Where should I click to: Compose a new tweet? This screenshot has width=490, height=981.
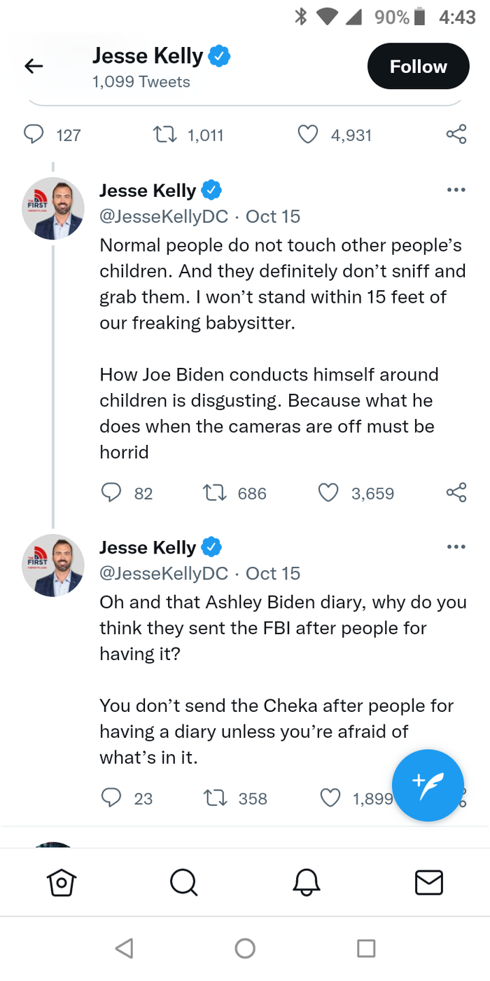click(x=428, y=785)
